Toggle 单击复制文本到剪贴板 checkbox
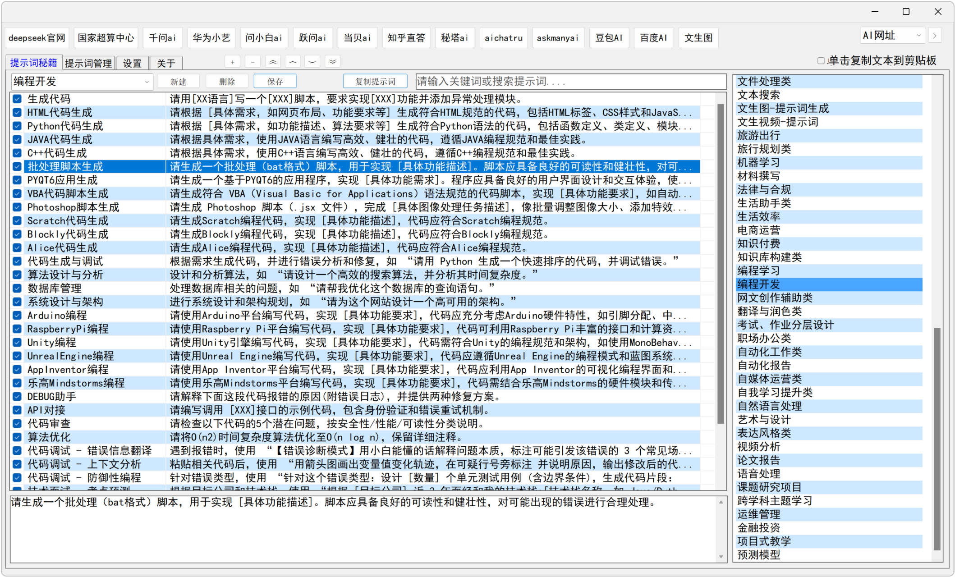Screen dimensions: 955x577 [821, 61]
